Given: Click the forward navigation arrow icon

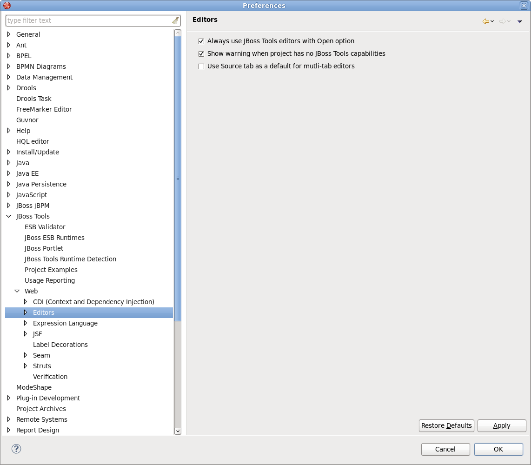Looking at the screenshot, I should 502,21.
